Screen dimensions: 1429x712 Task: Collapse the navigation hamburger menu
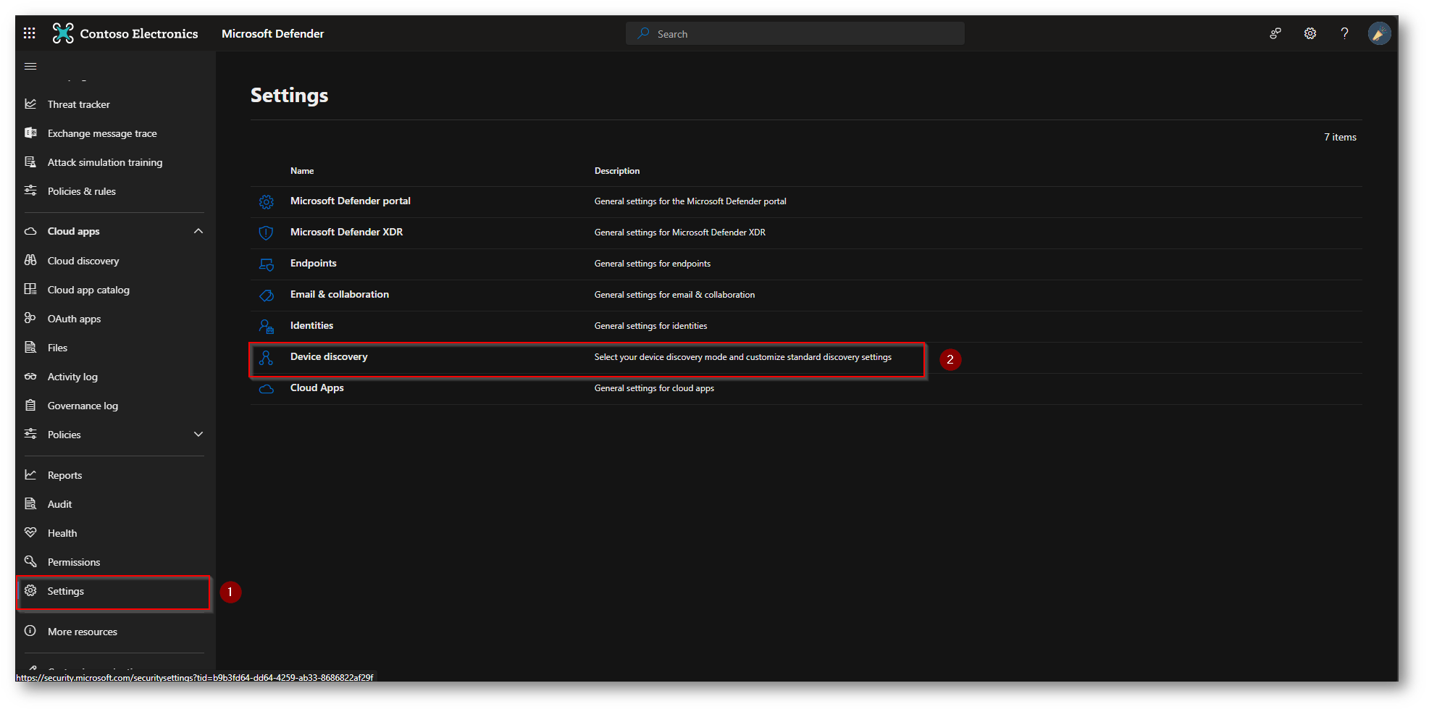30,67
